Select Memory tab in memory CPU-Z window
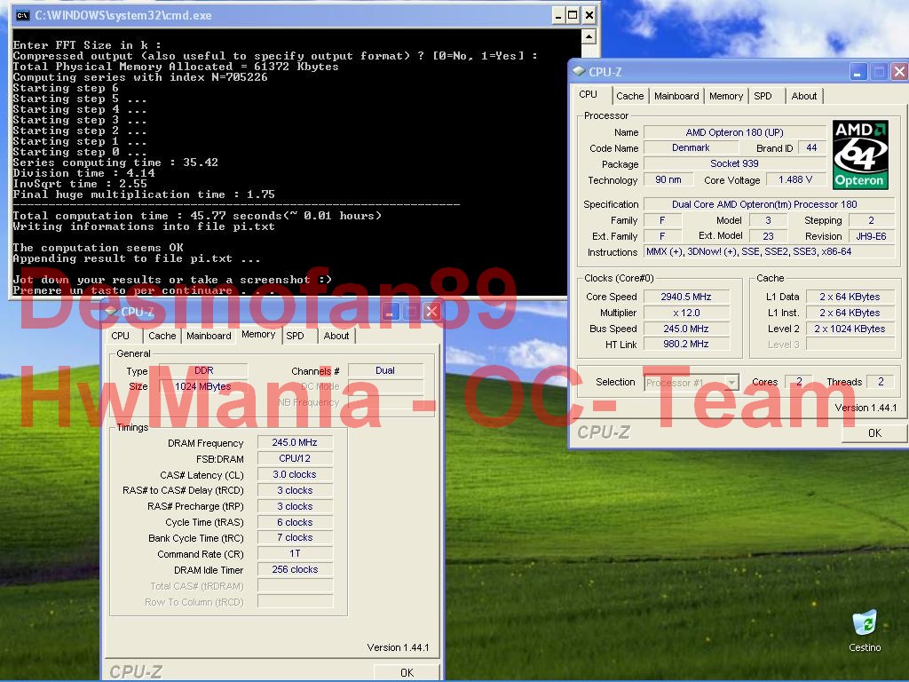This screenshot has width=909, height=682. [258, 335]
